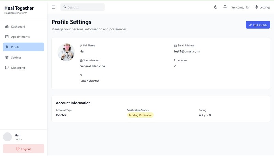Click the Pending Verification badge
Image resolution: width=274 pixels, height=156 pixels.
tap(140, 115)
